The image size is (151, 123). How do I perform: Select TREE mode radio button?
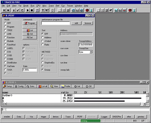click(x=5, y=30)
